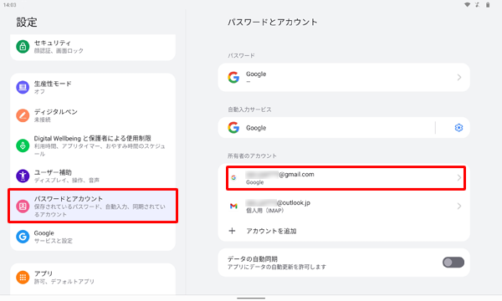
Task: Tap the airplane mode status icon
Action: point(478,5)
